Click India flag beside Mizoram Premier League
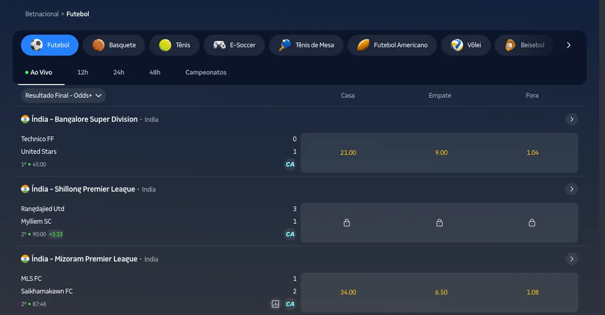Image resolution: width=605 pixels, height=315 pixels. click(25, 259)
